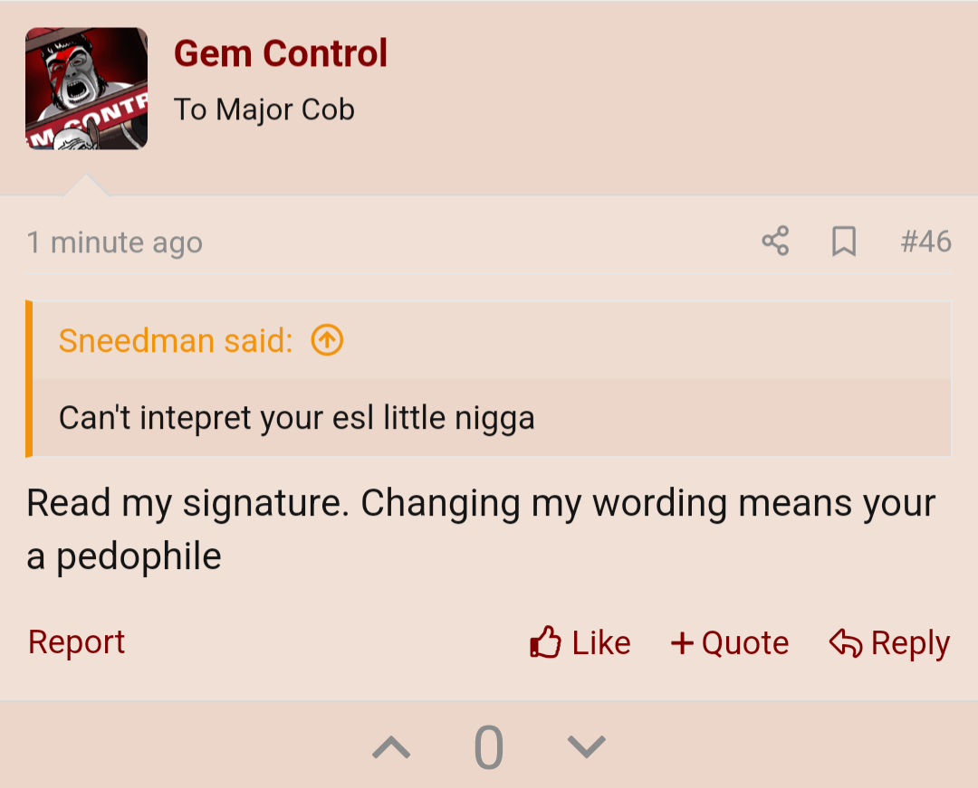Click the "Sneedman said:" quote header
This screenshot has height=788, width=978.
[x=176, y=341]
